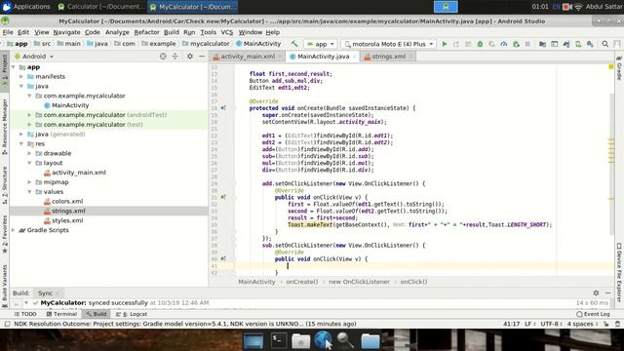Expand the drawable folder

pyautogui.click(x=29, y=153)
